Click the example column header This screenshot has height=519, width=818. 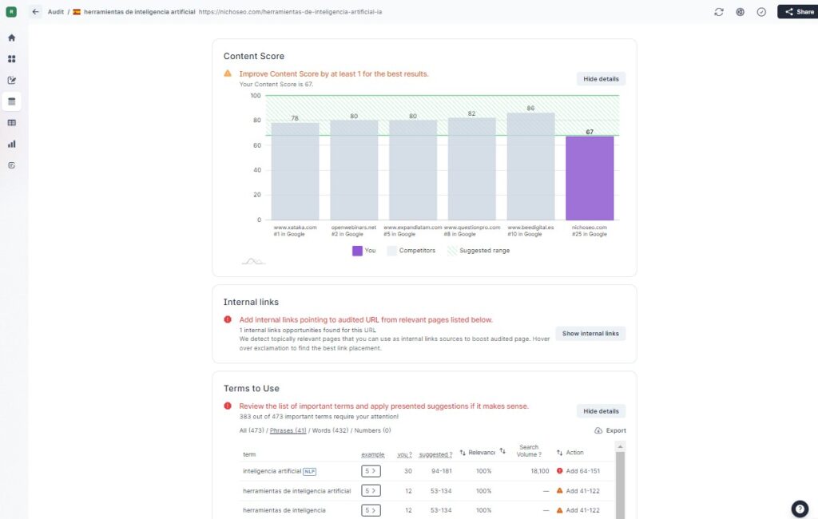point(373,454)
